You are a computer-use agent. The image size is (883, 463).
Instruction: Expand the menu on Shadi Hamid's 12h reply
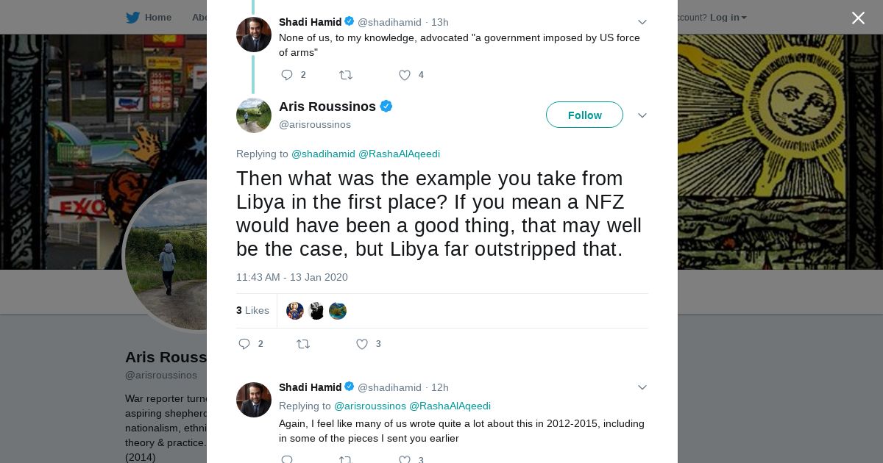pyautogui.click(x=642, y=387)
